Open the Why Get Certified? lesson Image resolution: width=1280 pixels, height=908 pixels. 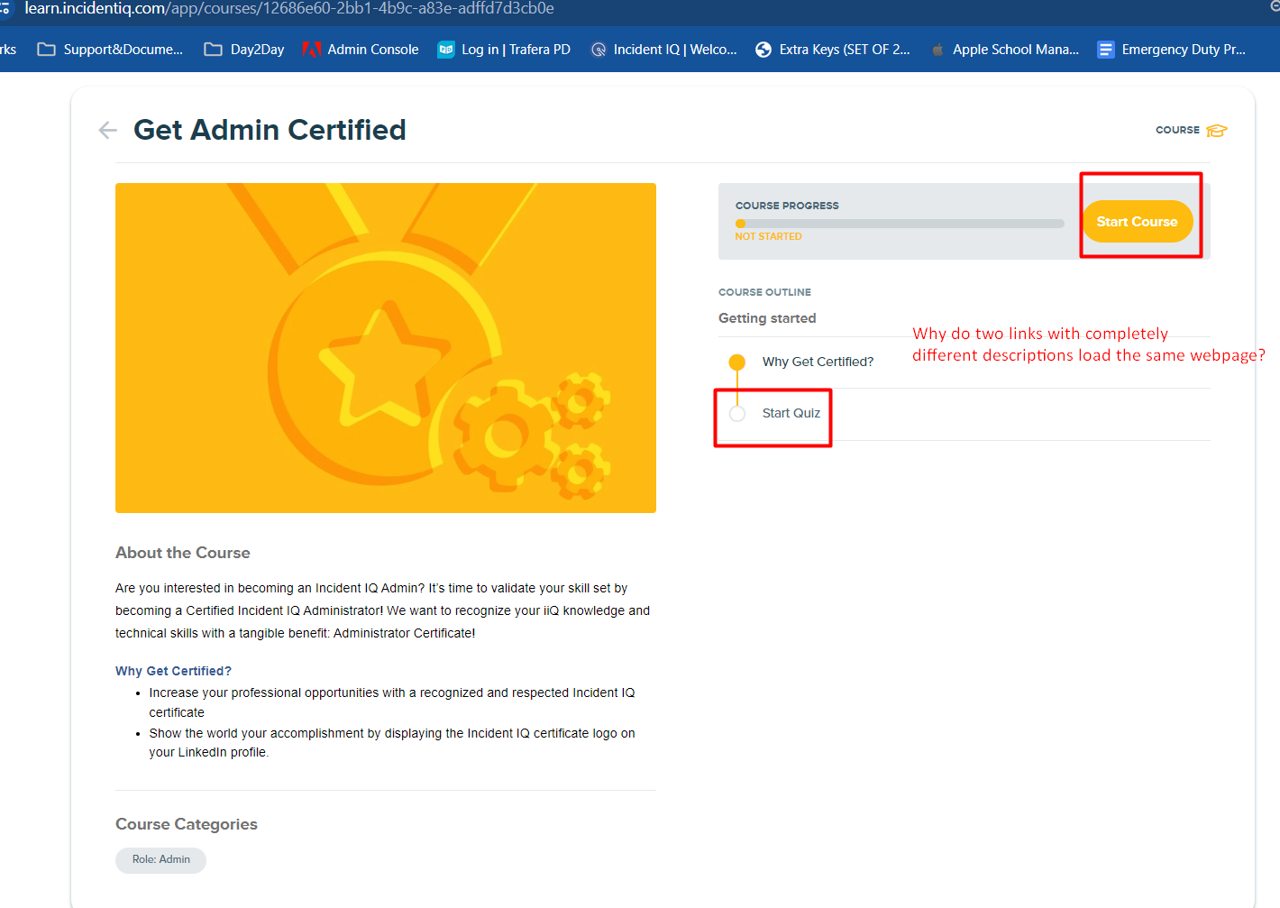point(818,362)
